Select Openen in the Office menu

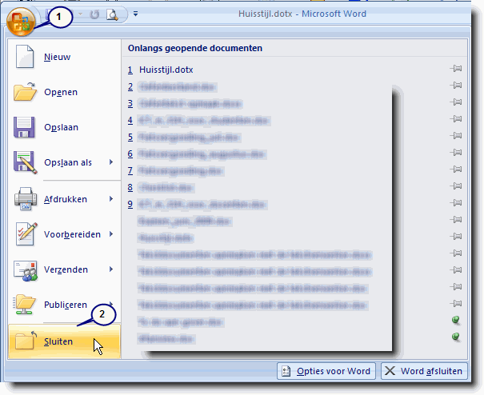coord(64,92)
